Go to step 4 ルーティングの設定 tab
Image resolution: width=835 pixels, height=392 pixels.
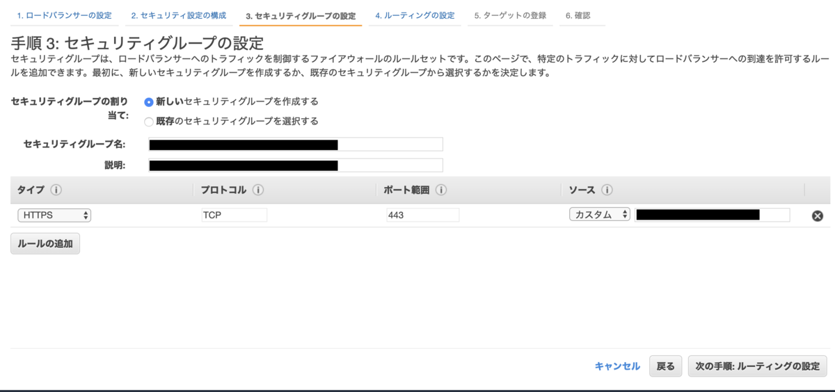415,15
